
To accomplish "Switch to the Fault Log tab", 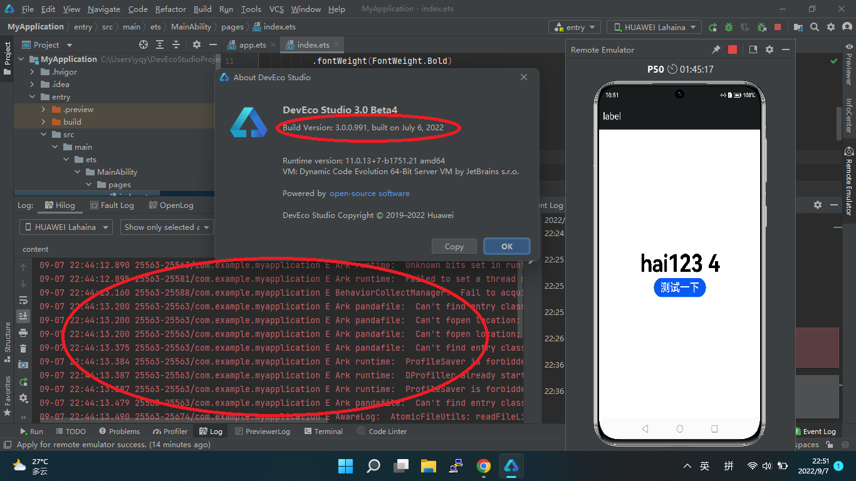I will [x=112, y=205].
